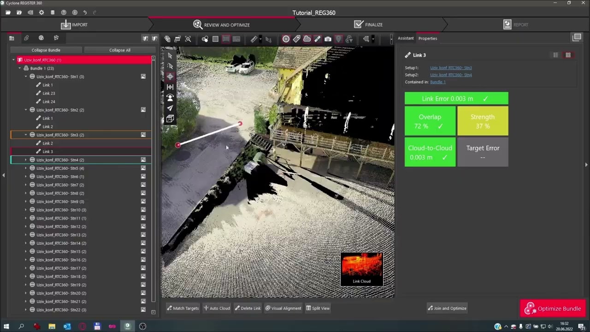The image size is (590, 332).
Task: Open image icon for Stn5 setup
Action: [143, 168]
